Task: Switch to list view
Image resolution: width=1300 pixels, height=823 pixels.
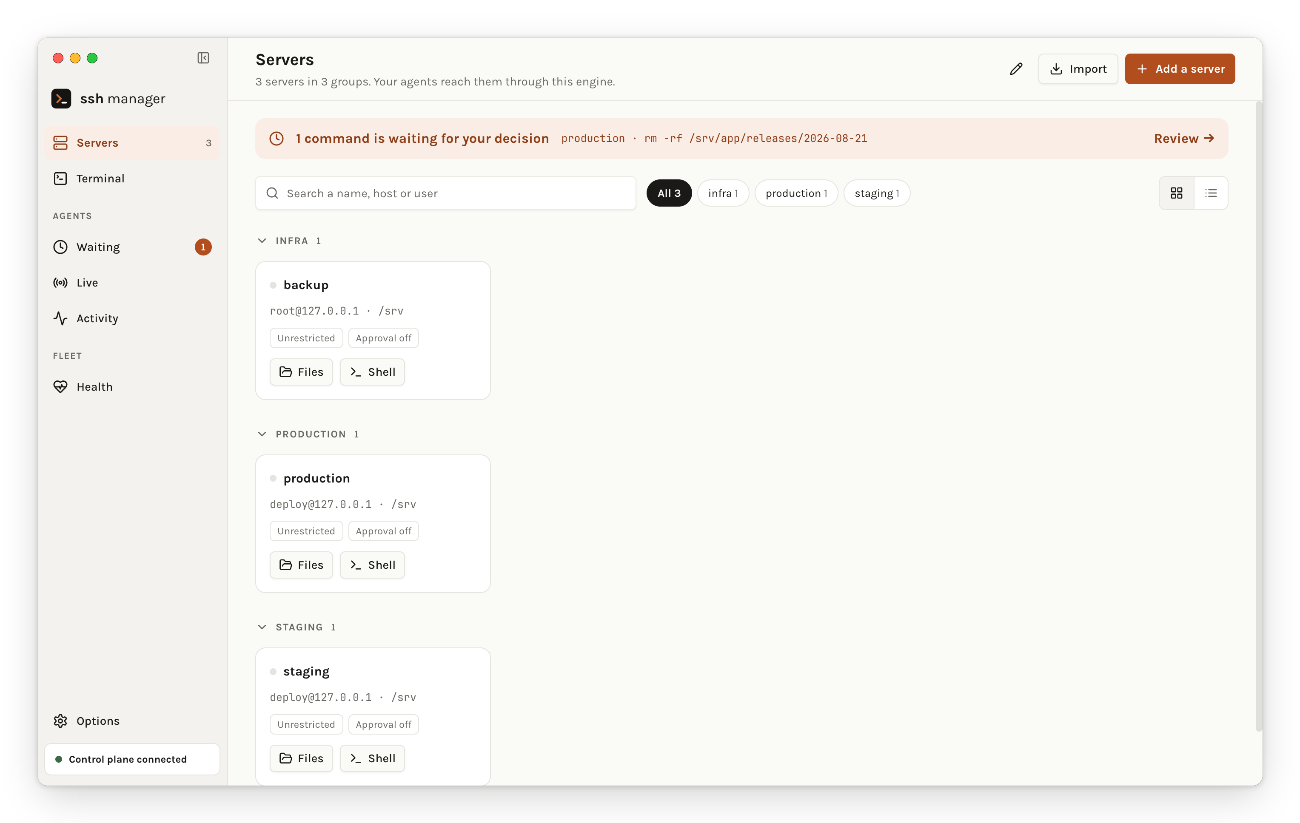Action: pyautogui.click(x=1211, y=193)
